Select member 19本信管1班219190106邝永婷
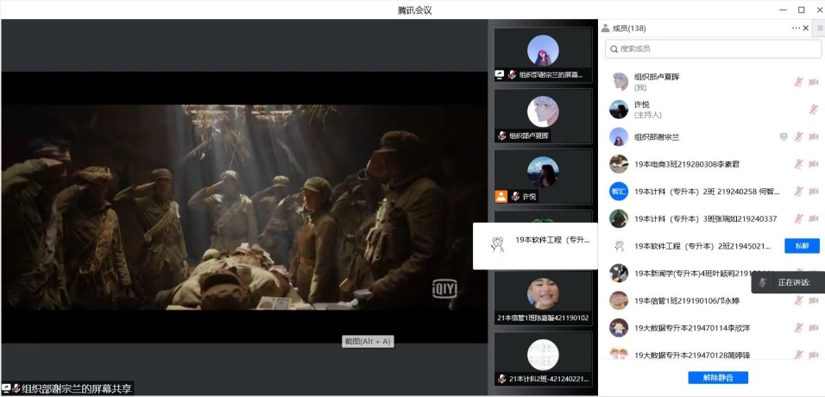 click(711, 300)
